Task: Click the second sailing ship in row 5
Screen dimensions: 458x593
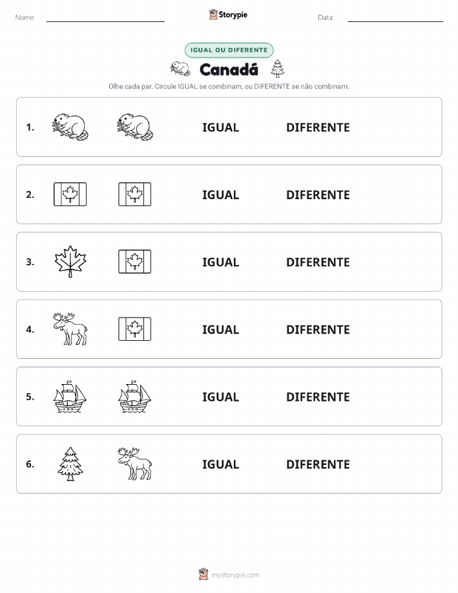Action: pyautogui.click(x=135, y=396)
